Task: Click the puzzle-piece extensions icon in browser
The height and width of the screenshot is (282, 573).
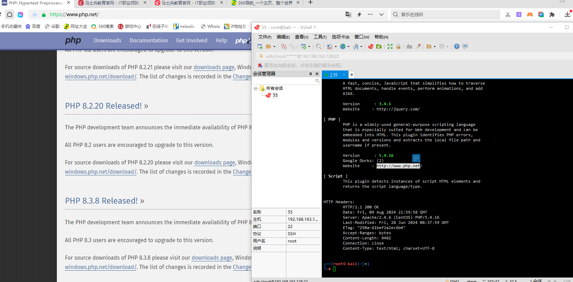Action: coord(552,14)
